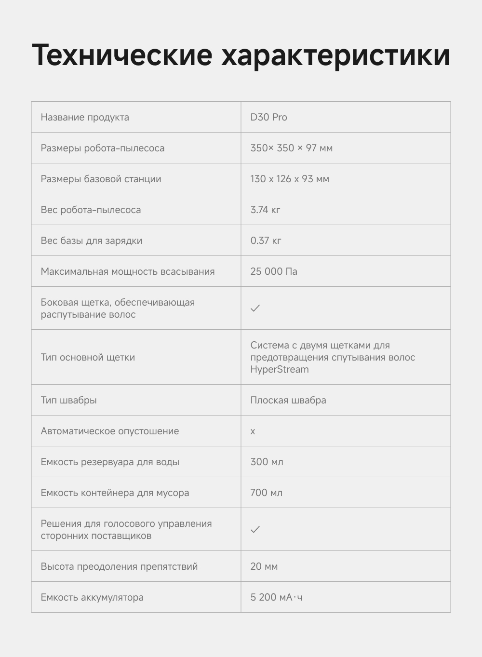This screenshot has width=482, height=657.
Task: Click the Название продукта label
Action: point(85,117)
